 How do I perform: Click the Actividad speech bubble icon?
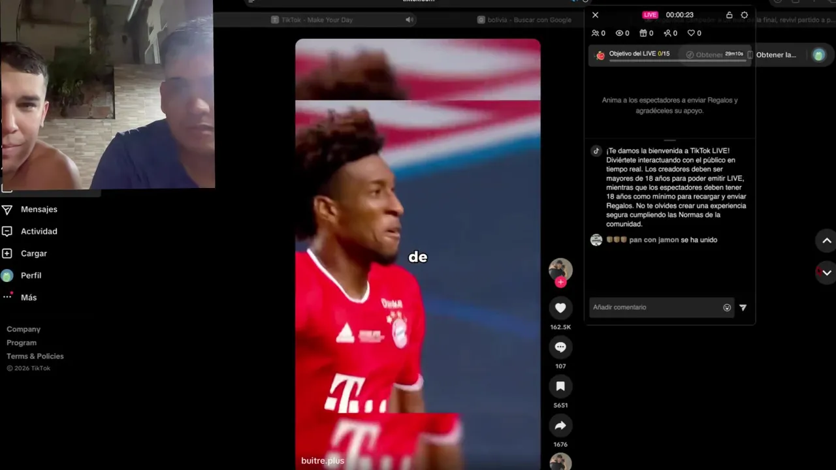pos(7,232)
